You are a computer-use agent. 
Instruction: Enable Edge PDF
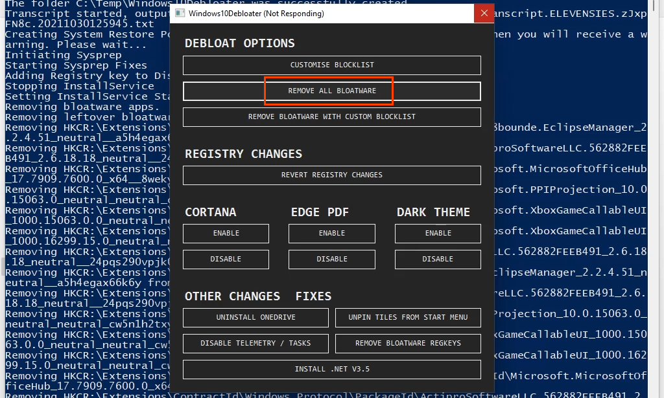[x=331, y=233]
